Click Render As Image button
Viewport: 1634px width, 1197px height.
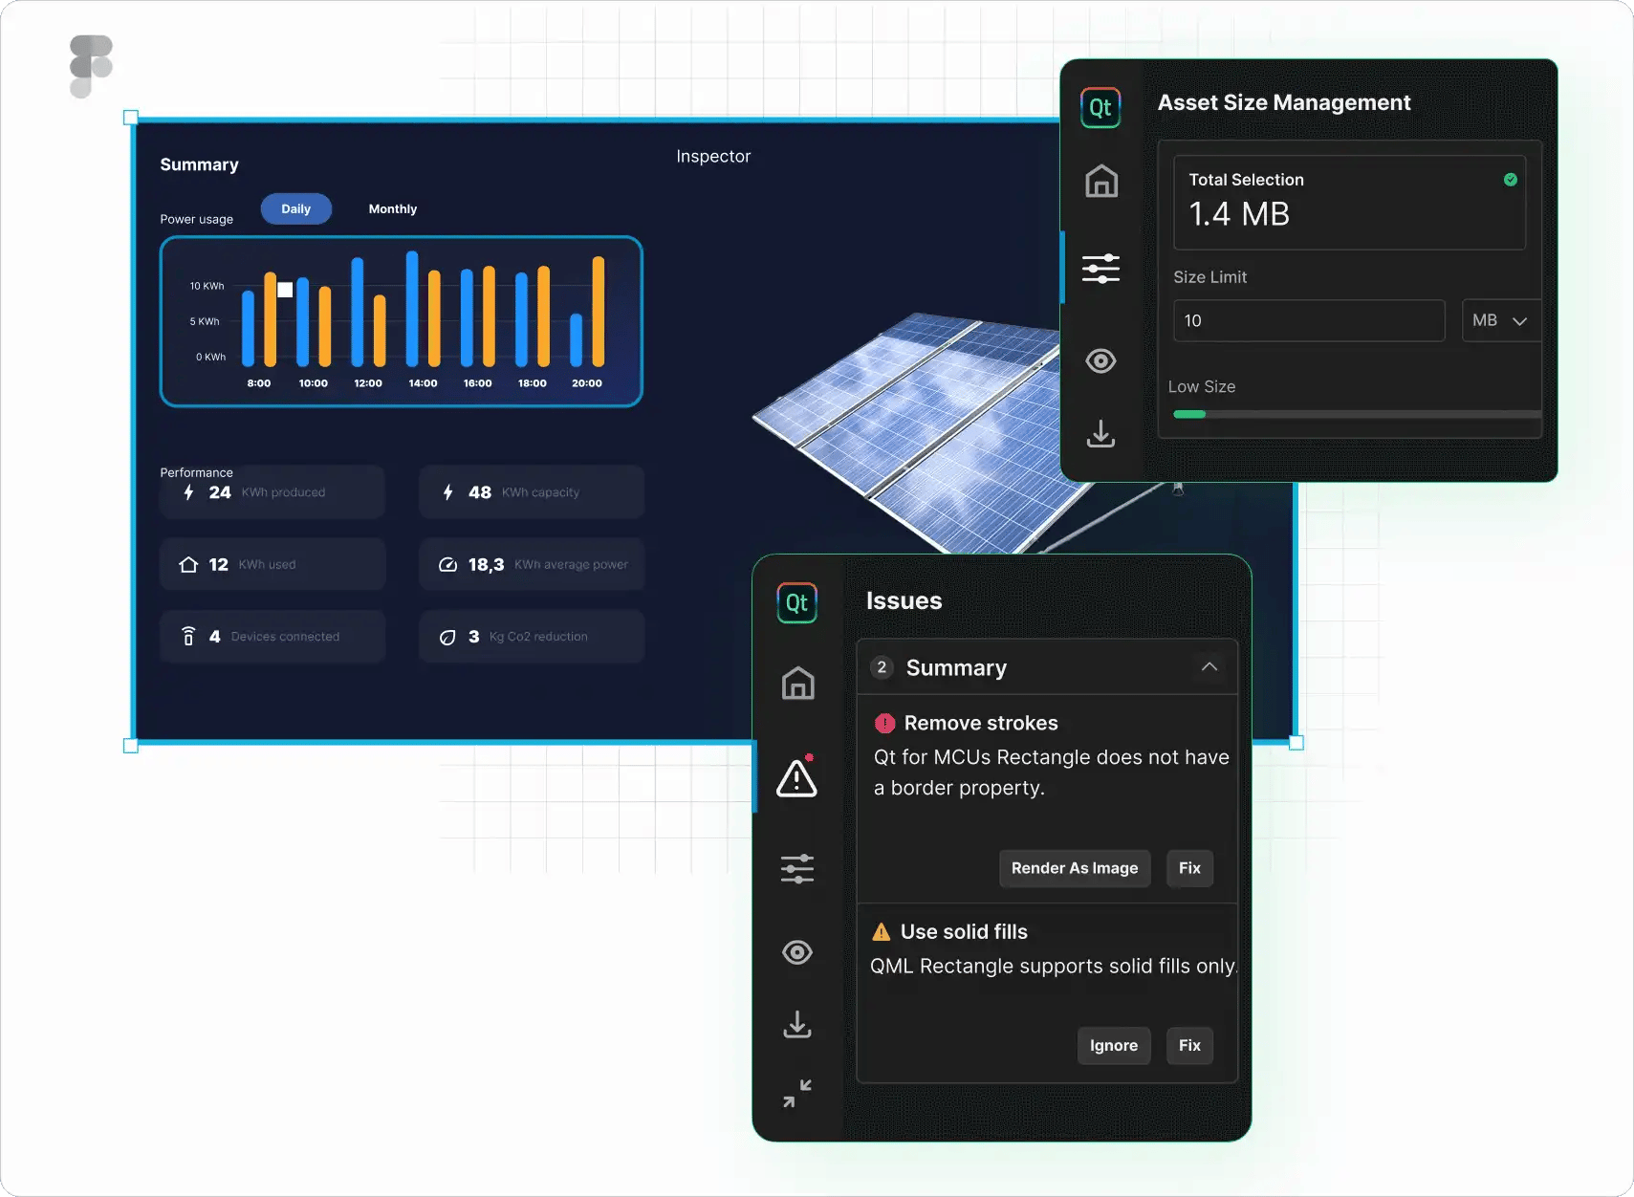tap(1075, 868)
